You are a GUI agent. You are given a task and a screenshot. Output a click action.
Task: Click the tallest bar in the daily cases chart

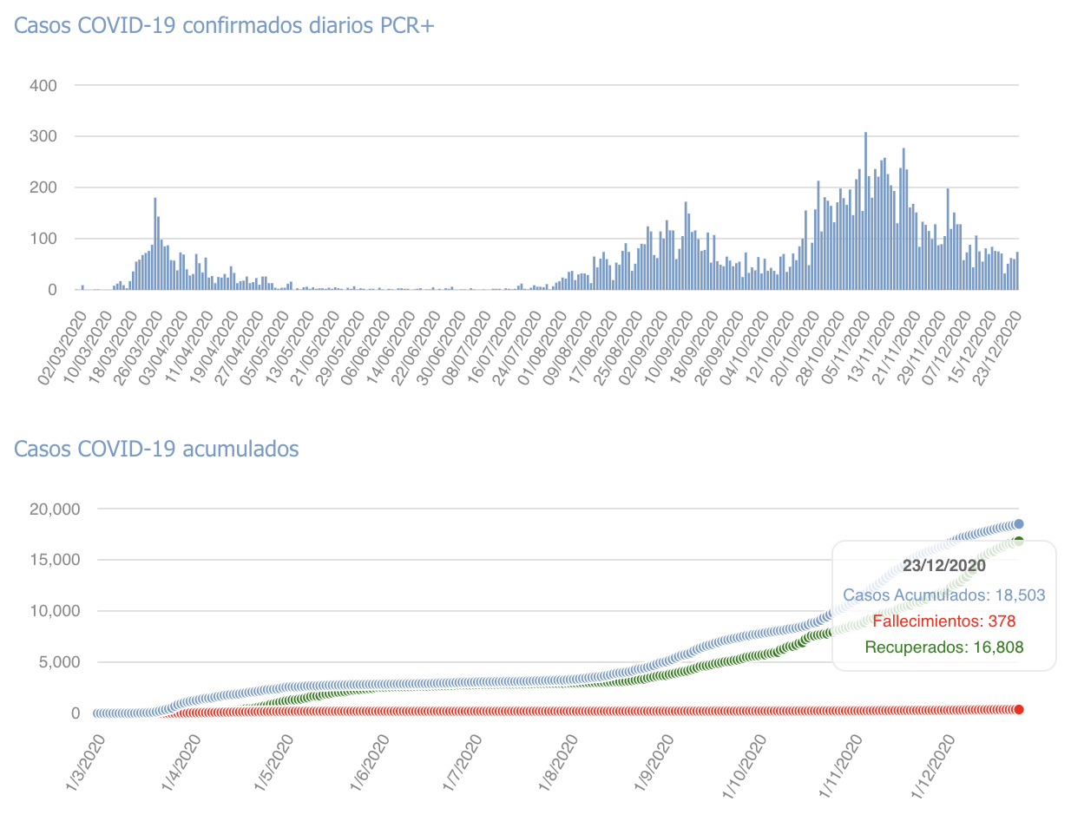tap(865, 211)
